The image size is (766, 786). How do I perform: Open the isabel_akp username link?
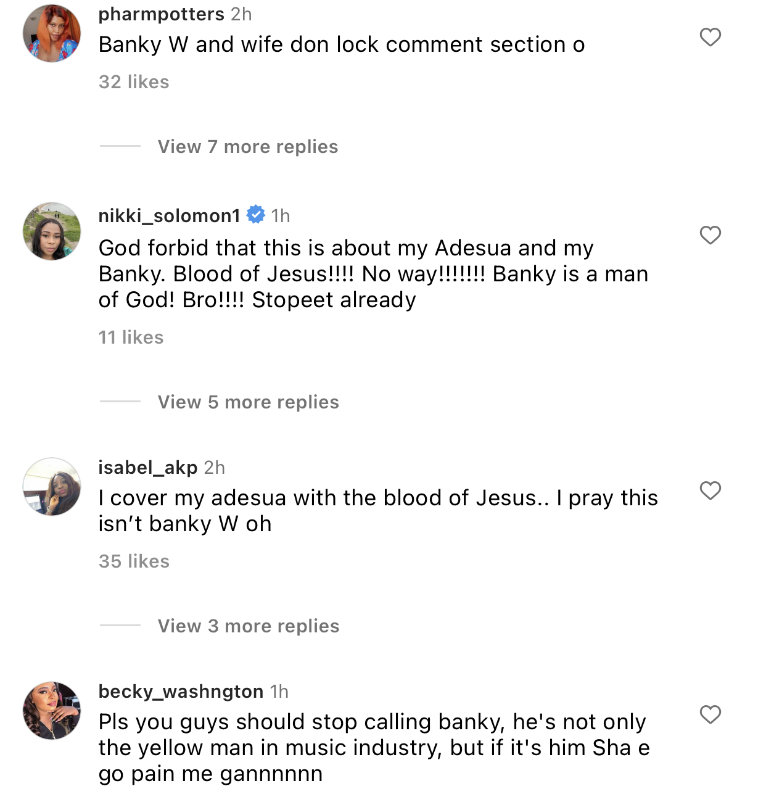click(148, 468)
